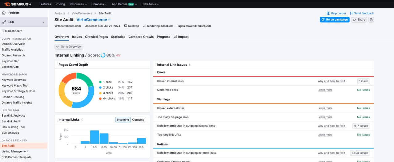Switch to the Issues tab
Image resolution: width=394 pixels, height=162 pixels.
(77, 37)
